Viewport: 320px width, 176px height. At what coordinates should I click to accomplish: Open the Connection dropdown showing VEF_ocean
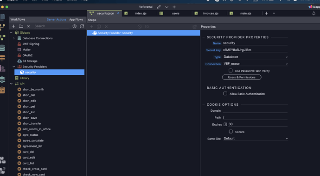point(256,64)
